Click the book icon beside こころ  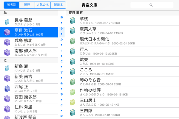(72, 72)
